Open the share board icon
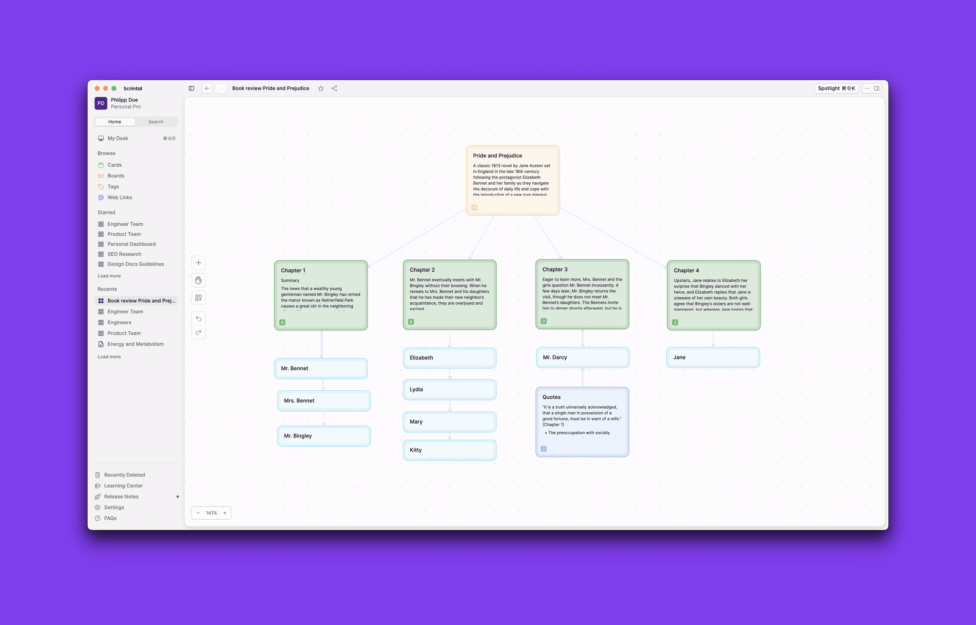 334,89
